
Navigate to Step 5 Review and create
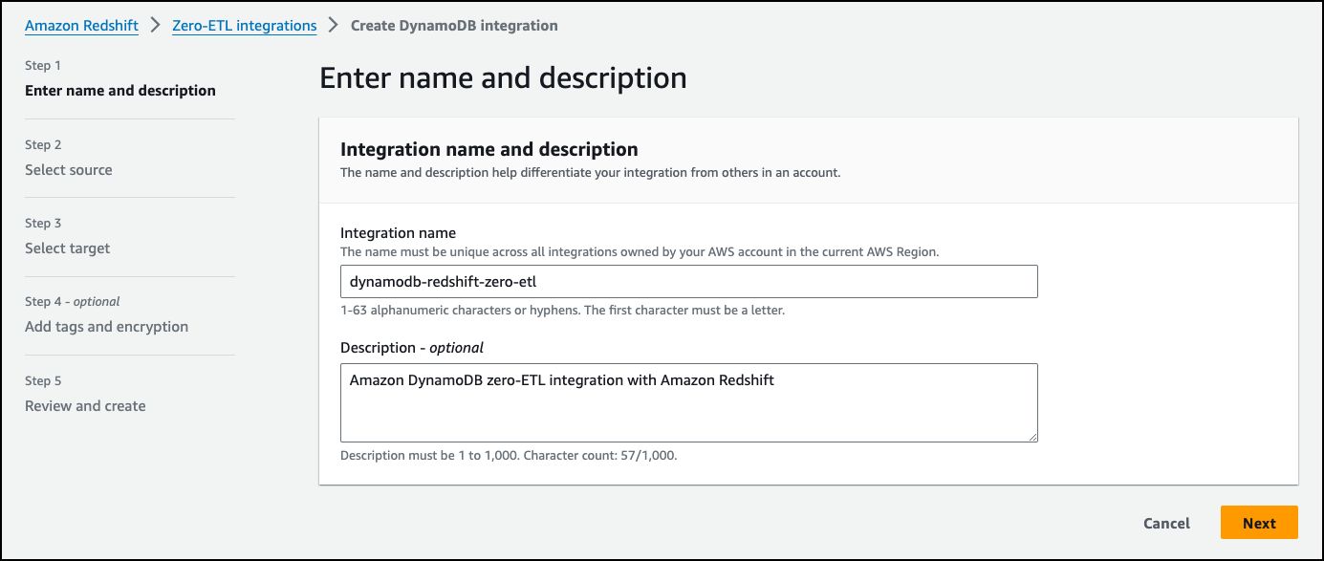(85, 406)
